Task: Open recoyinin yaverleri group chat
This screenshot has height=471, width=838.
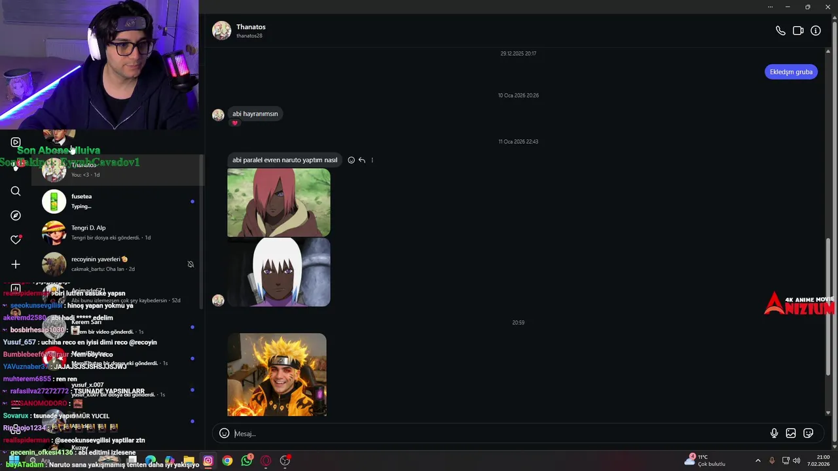Action: click(x=118, y=264)
